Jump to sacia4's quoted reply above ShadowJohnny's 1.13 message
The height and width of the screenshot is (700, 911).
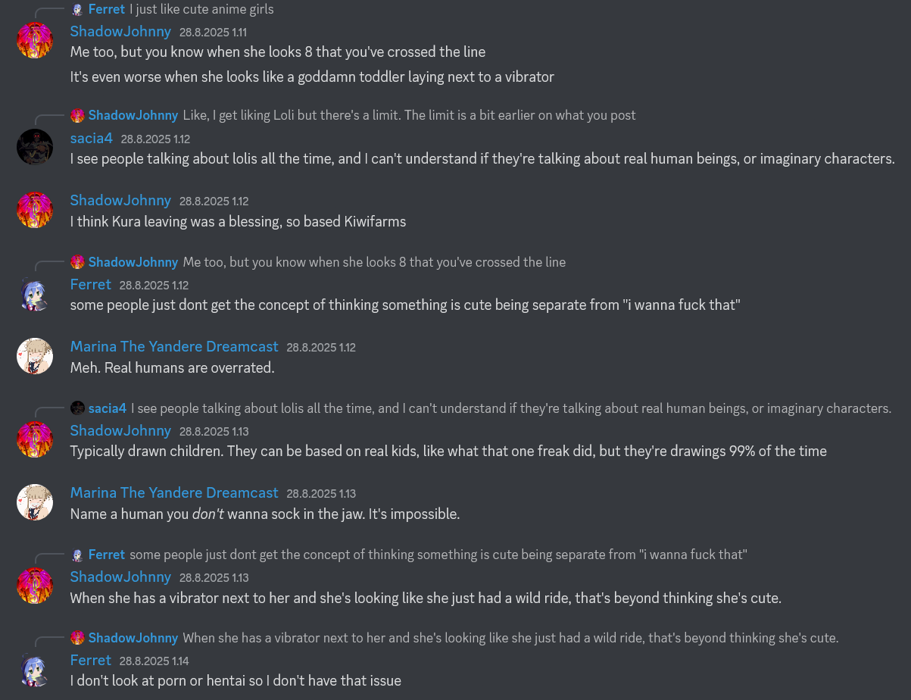[x=510, y=408]
